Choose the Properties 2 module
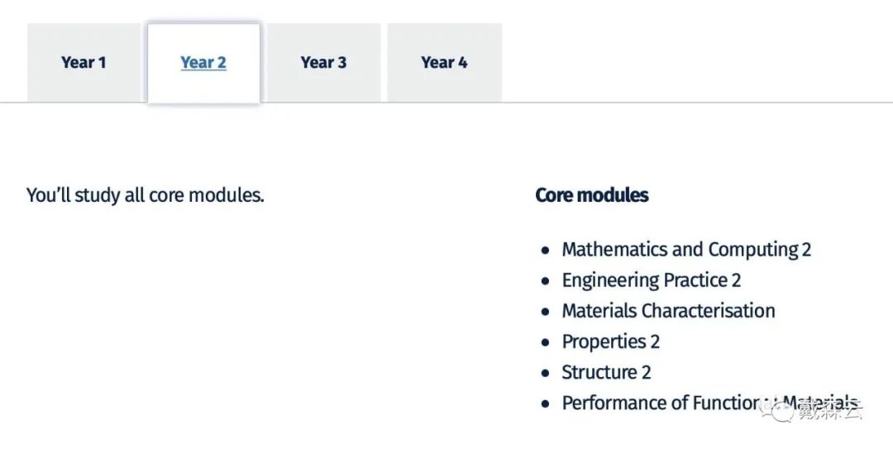893x449 pixels. point(610,342)
